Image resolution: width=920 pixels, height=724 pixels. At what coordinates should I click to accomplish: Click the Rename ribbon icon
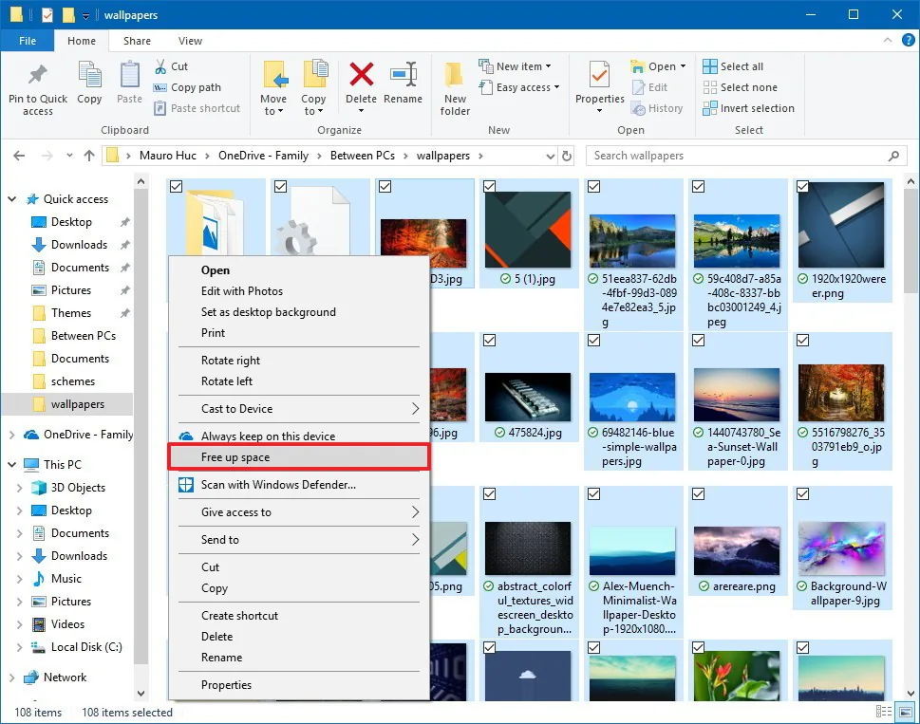coord(404,74)
